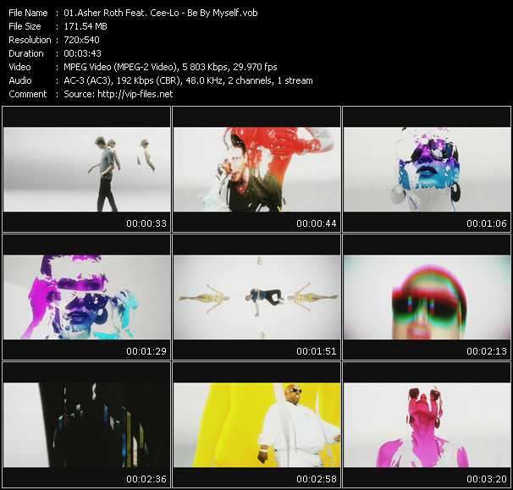Click the duration value '00:03:43'
This screenshot has height=490, width=513.
coord(82,53)
